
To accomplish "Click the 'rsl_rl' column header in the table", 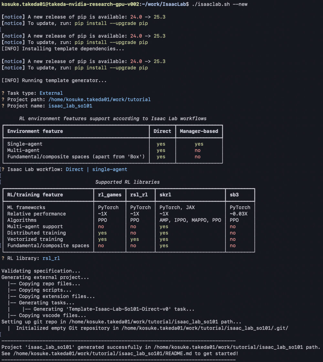I will (x=139, y=195).
